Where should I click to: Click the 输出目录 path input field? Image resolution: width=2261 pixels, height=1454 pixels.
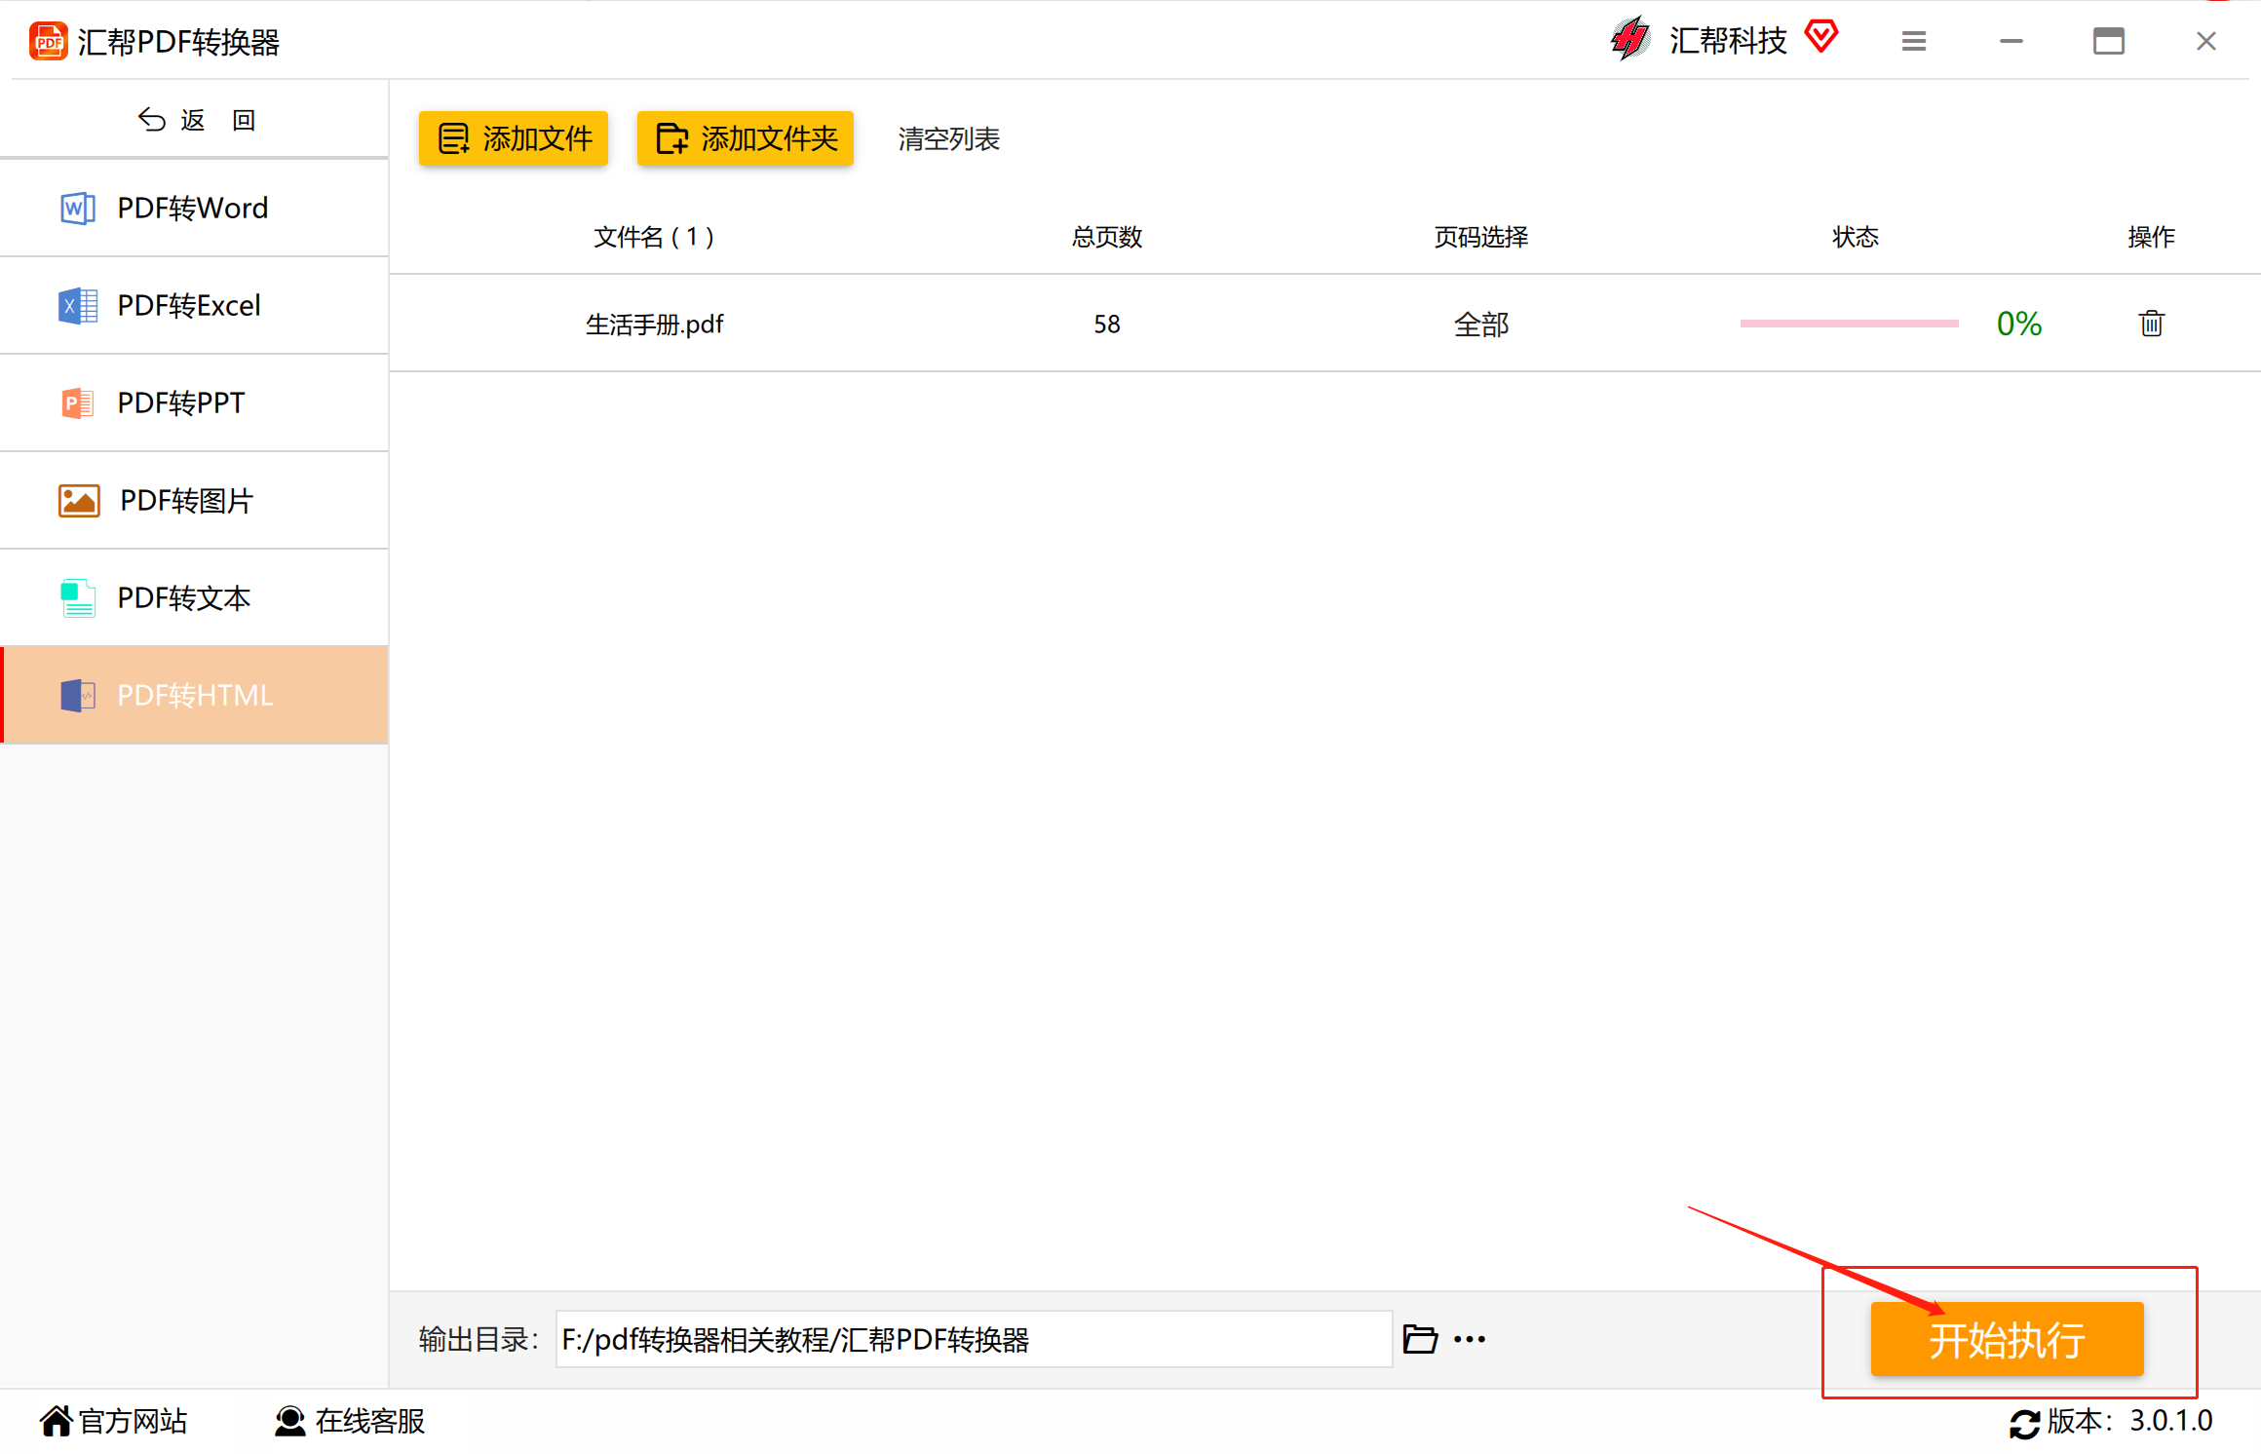974,1340
